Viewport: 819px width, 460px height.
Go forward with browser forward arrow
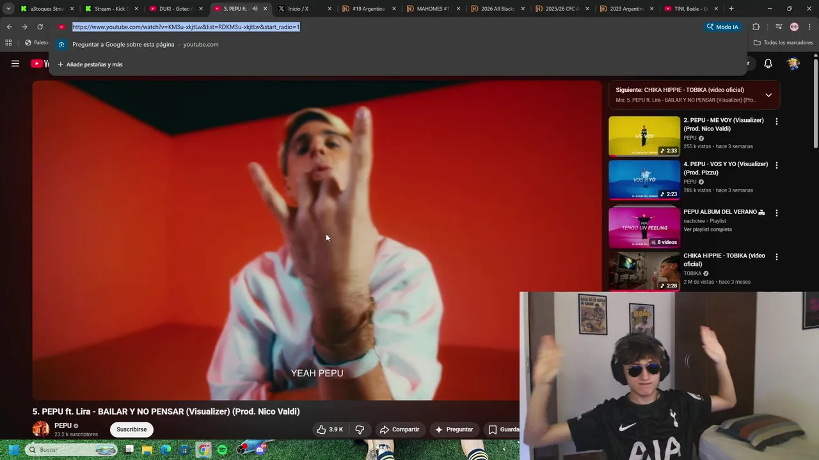pyautogui.click(x=24, y=27)
